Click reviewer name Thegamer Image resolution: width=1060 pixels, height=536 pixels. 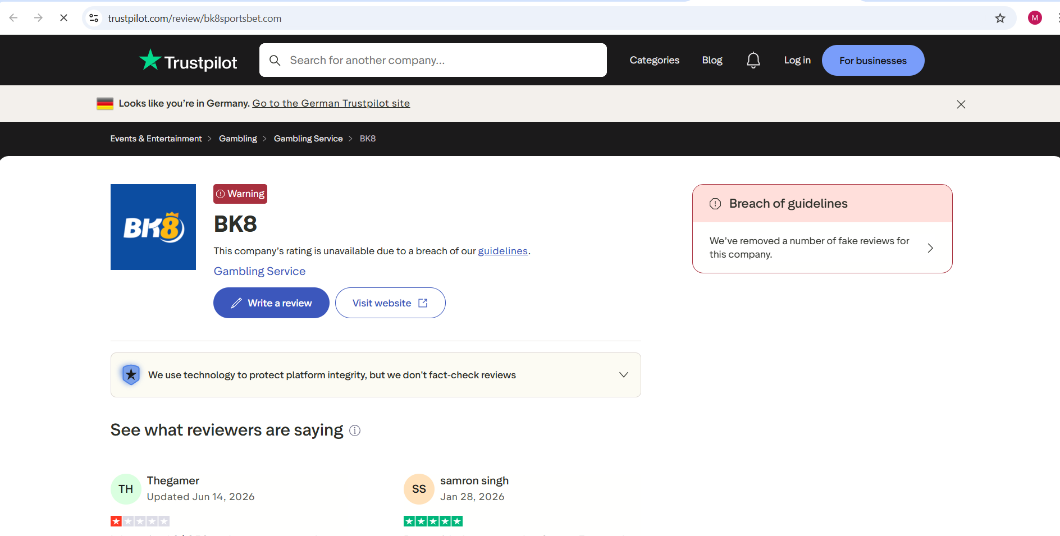[173, 480]
